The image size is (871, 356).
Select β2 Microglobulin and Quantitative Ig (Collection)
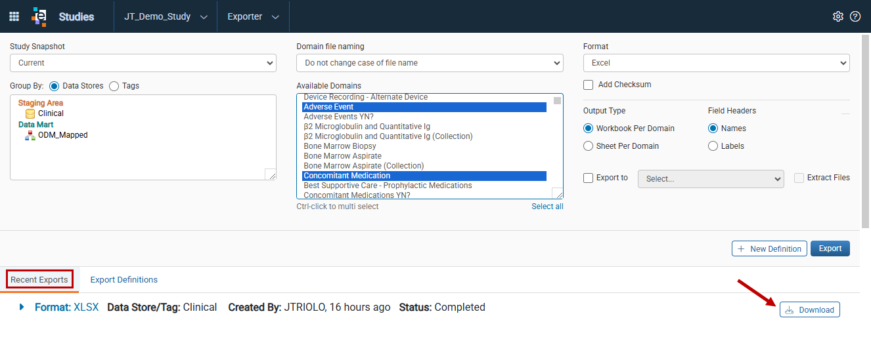point(424,136)
